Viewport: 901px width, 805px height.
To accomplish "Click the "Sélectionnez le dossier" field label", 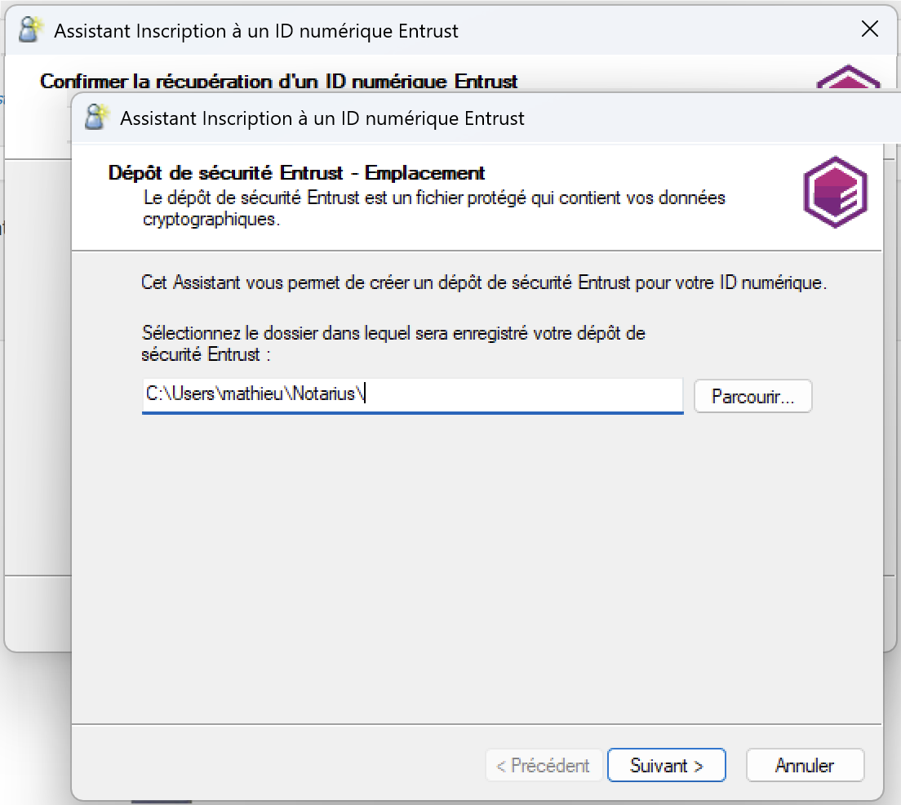I will click(393, 343).
